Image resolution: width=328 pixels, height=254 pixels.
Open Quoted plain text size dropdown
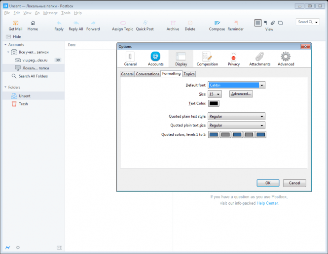tap(236, 125)
